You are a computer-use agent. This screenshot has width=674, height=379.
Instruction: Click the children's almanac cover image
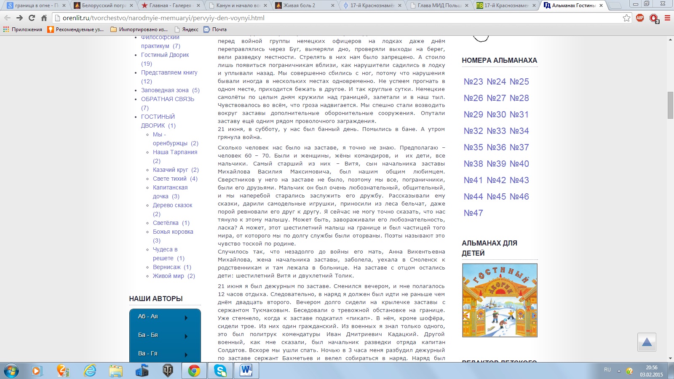[x=500, y=300]
